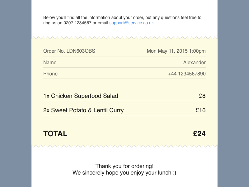The image size is (249, 187).
Task: Click the £24 total amount
Action: tap(199, 134)
